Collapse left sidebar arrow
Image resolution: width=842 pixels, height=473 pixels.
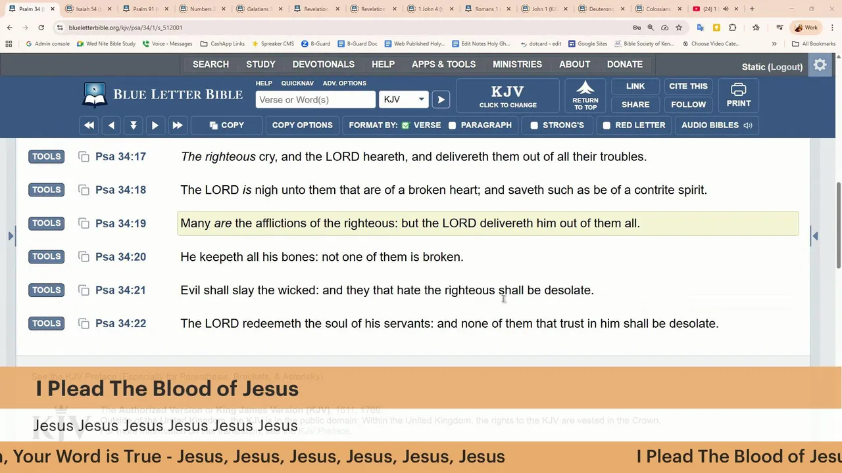[x=11, y=236]
